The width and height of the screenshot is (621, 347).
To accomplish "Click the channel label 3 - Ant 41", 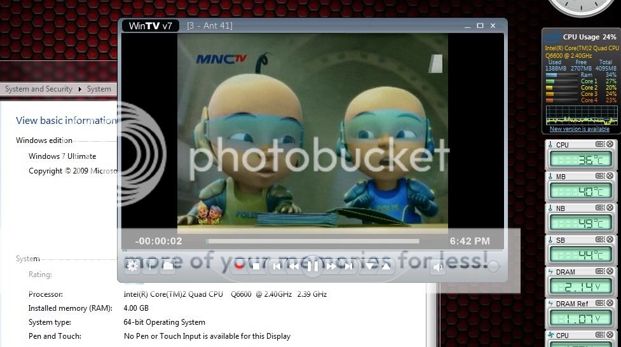I will tap(210, 26).
